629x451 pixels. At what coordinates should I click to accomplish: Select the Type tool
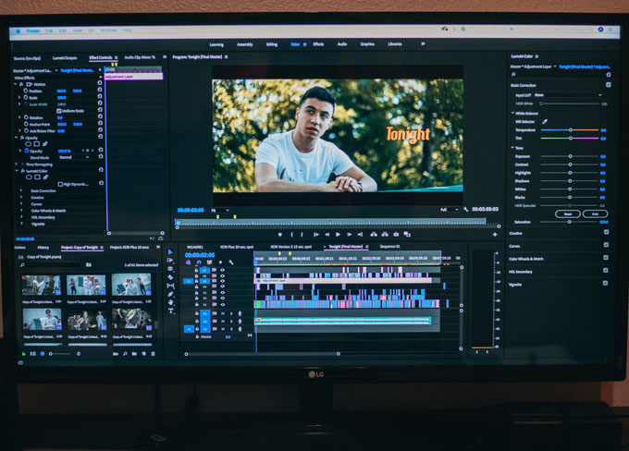coord(170,311)
